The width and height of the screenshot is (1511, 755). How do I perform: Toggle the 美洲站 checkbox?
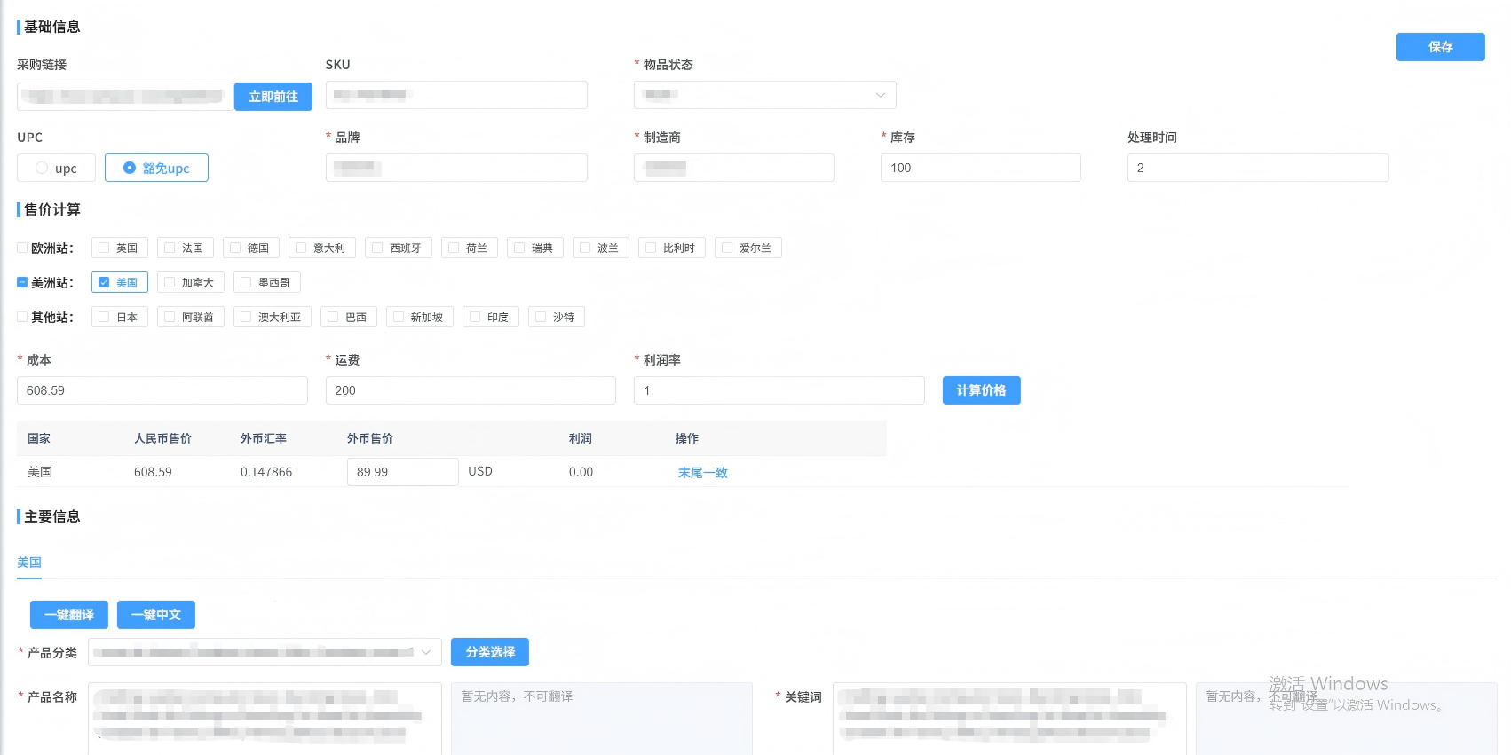click(x=22, y=283)
